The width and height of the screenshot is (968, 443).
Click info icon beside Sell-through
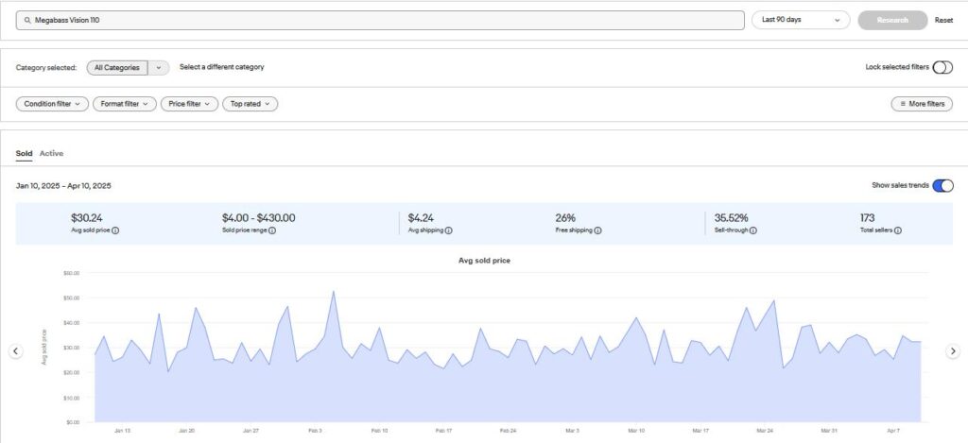(x=753, y=230)
